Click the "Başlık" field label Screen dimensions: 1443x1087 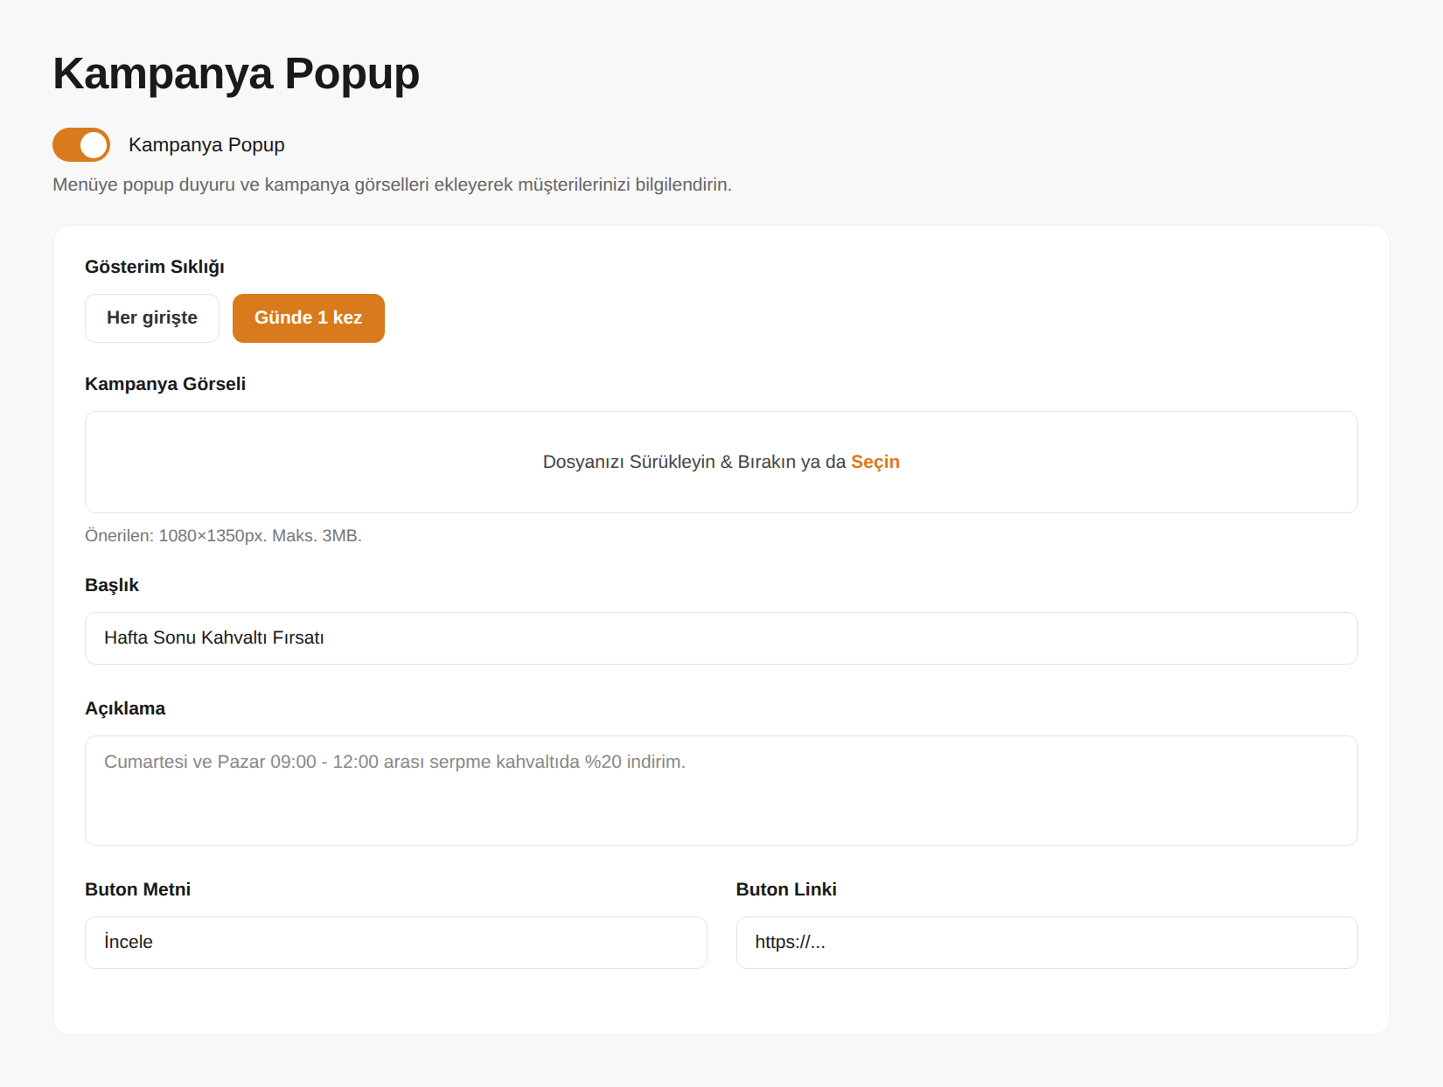point(112,585)
